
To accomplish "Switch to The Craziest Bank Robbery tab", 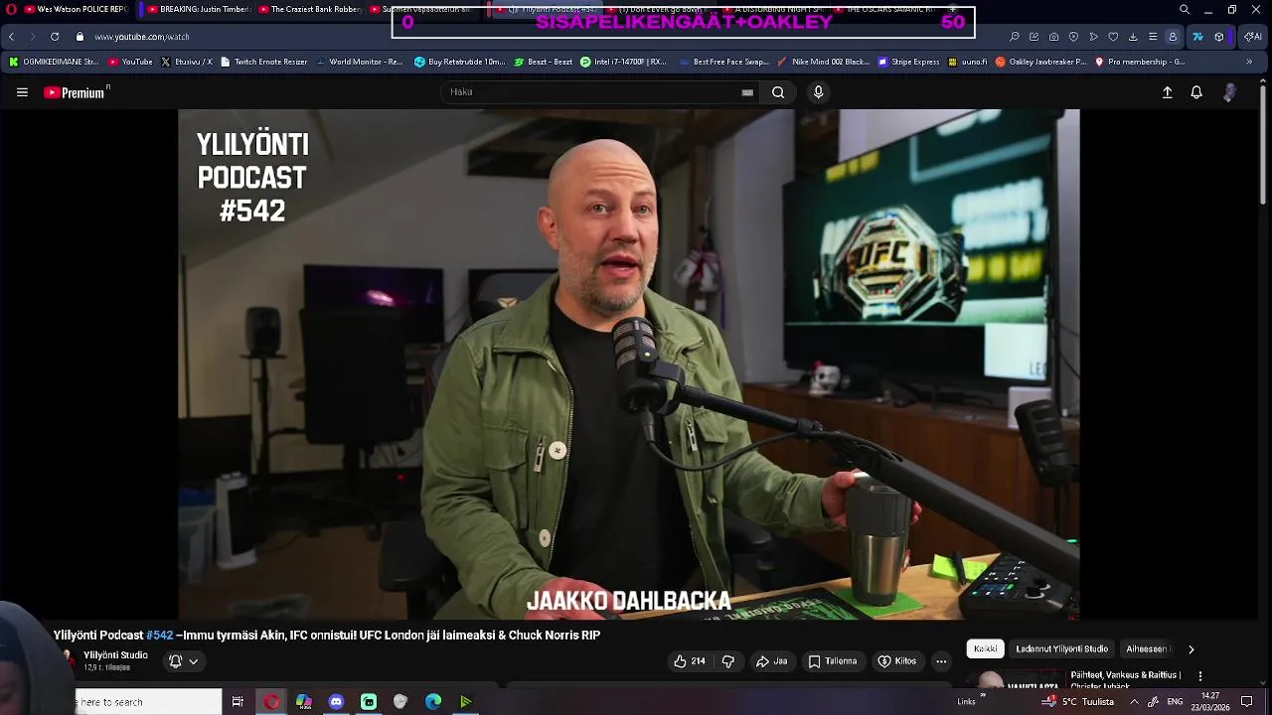I will 310,9.
